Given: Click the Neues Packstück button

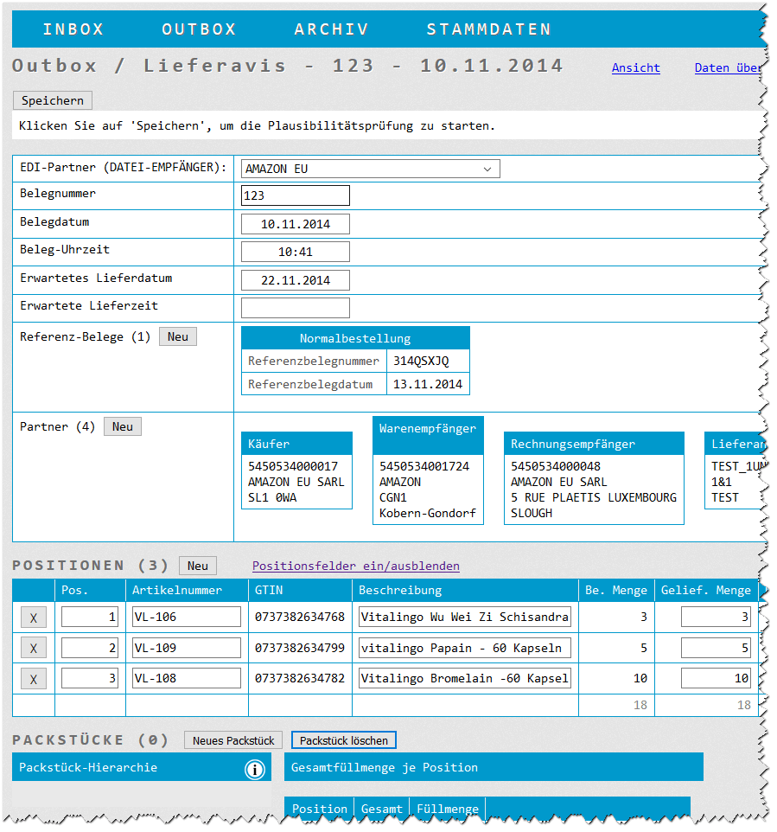Looking at the screenshot, I should pyautogui.click(x=233, y=740).
